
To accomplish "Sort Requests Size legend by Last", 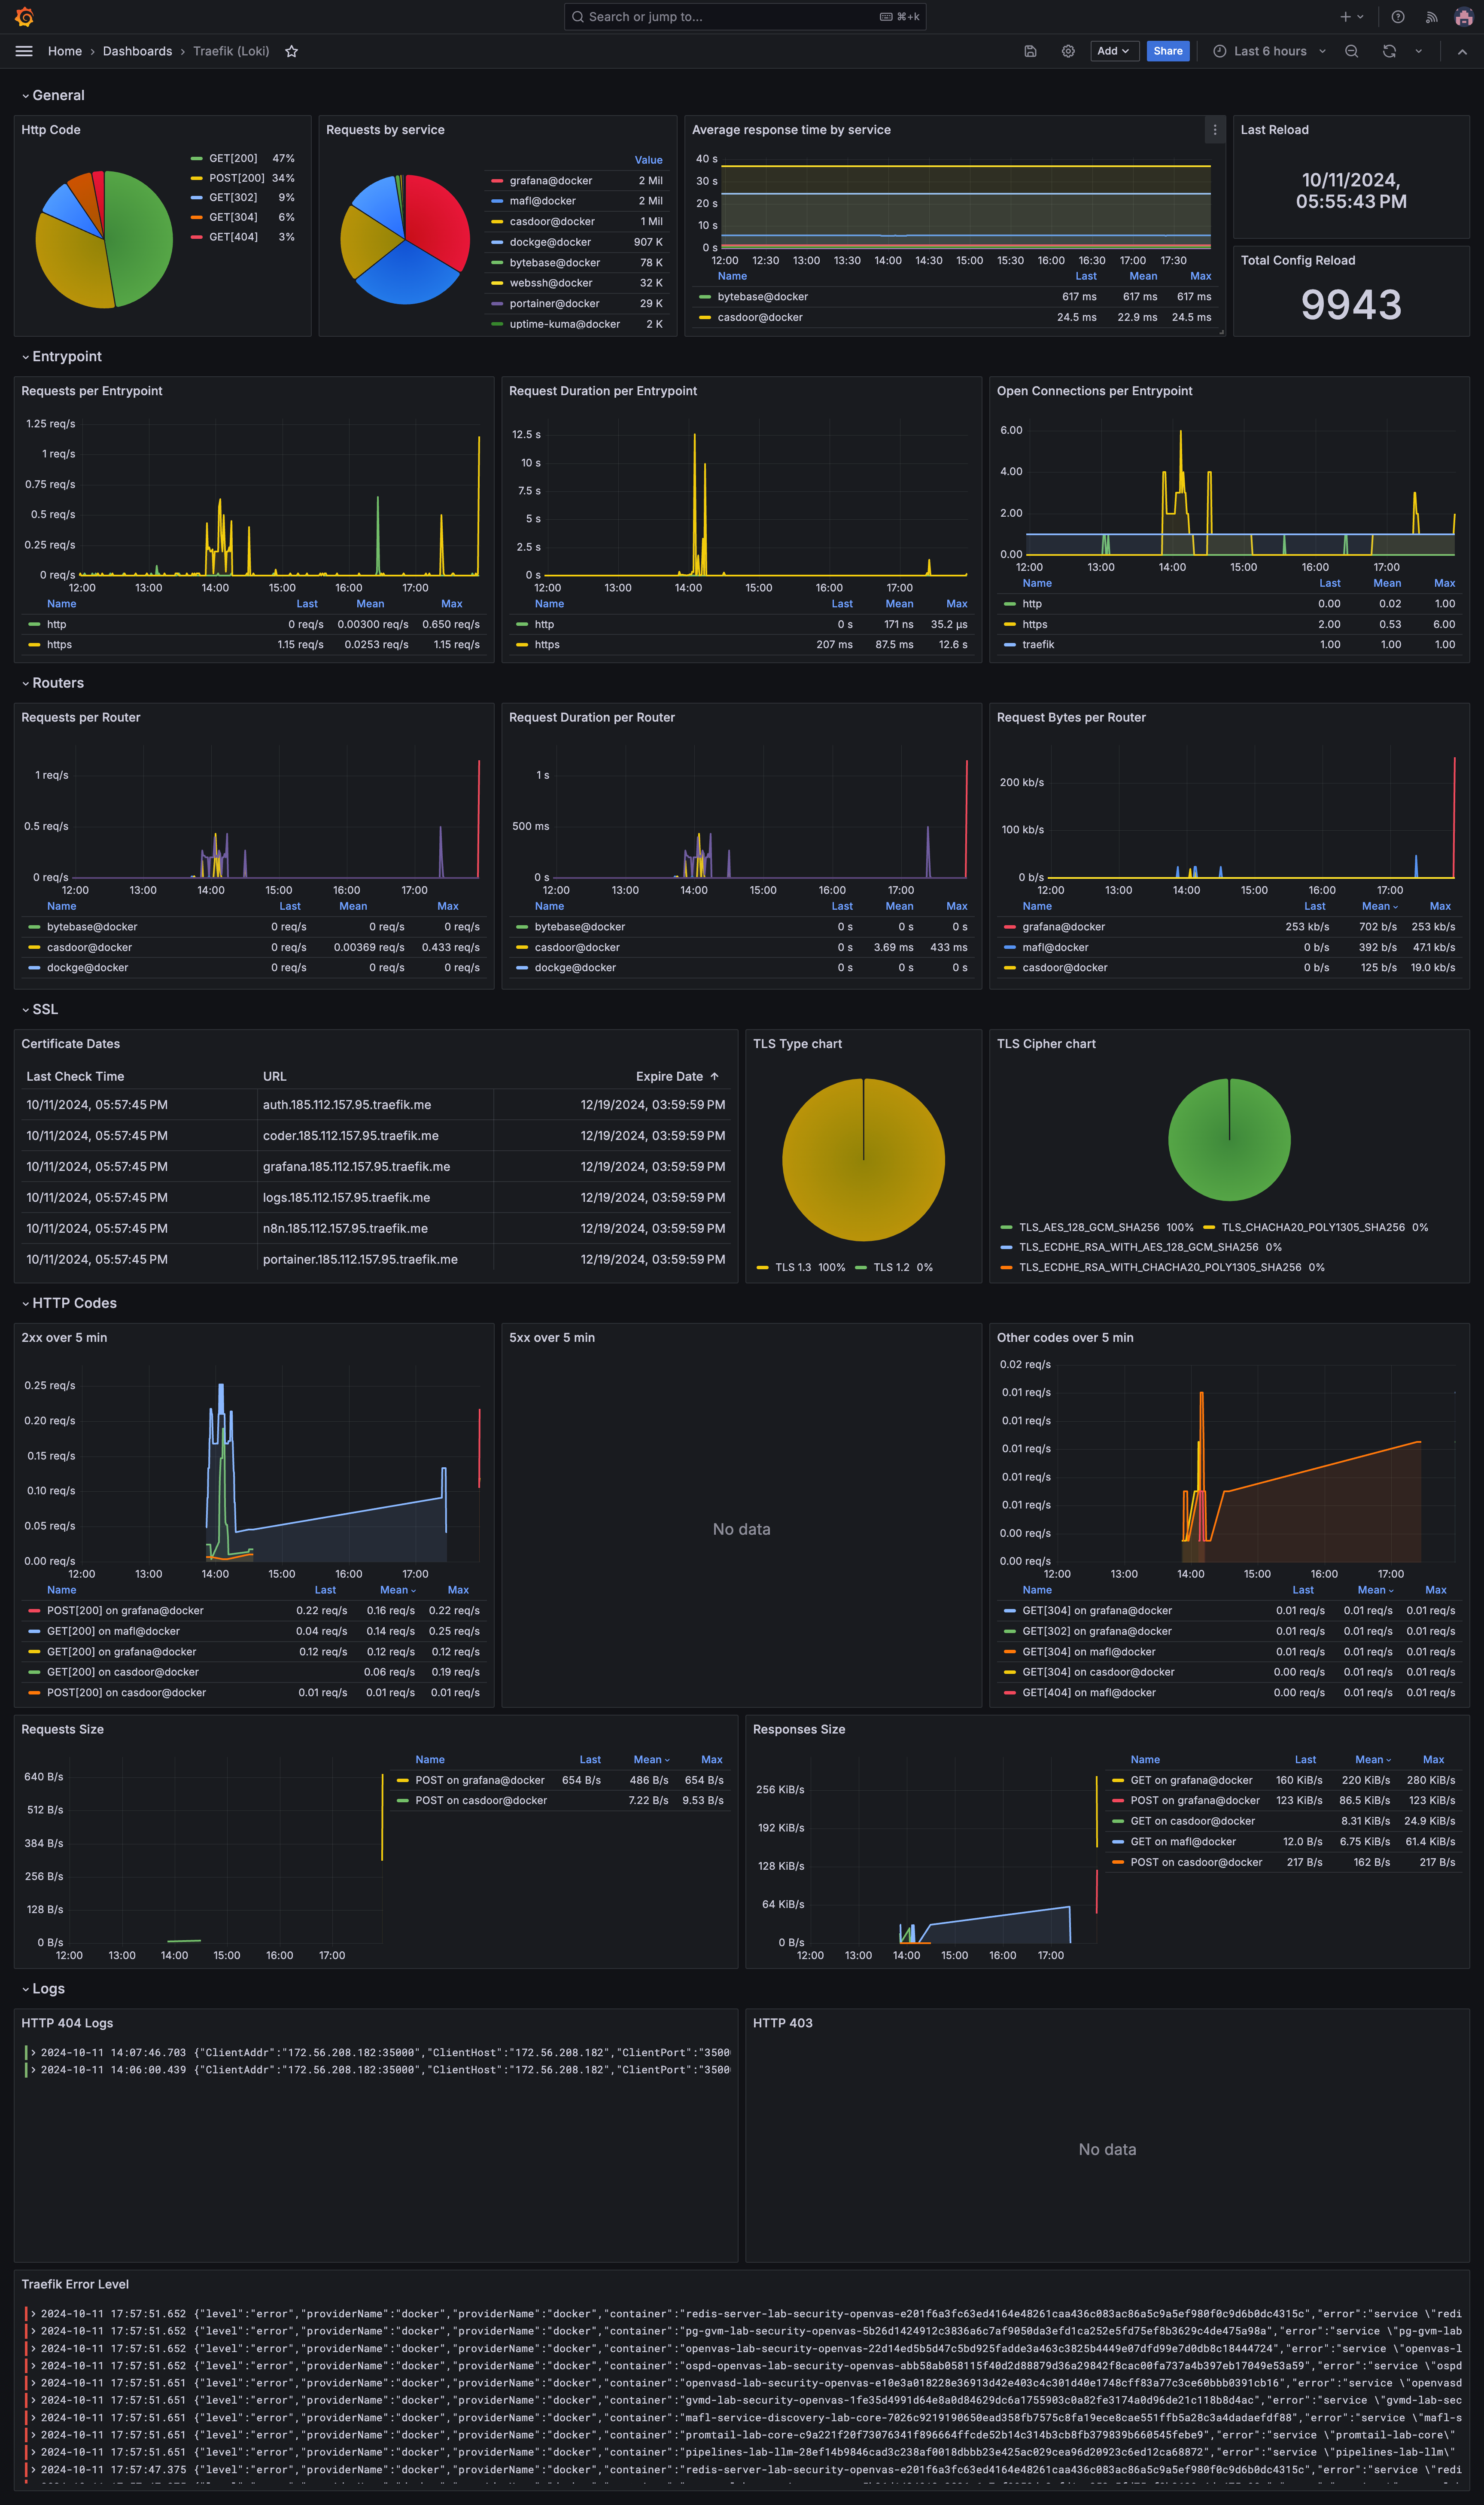I will click(x=590, y=1760).
